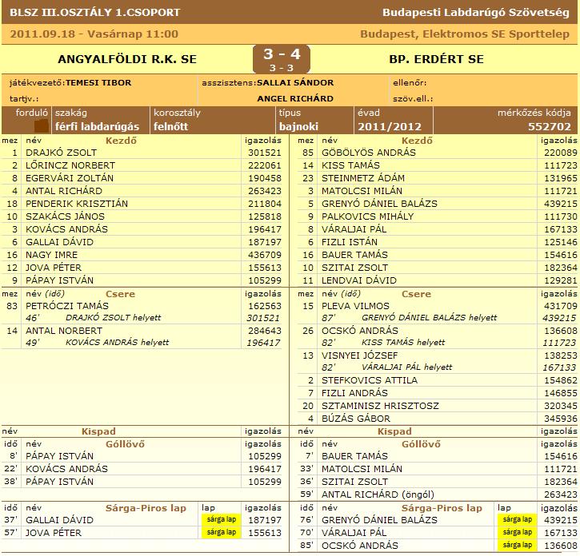Click the KISS TAMÁS helyett note
The height and width of the screenshot is (556, 580).
click(x=403, y=343)
